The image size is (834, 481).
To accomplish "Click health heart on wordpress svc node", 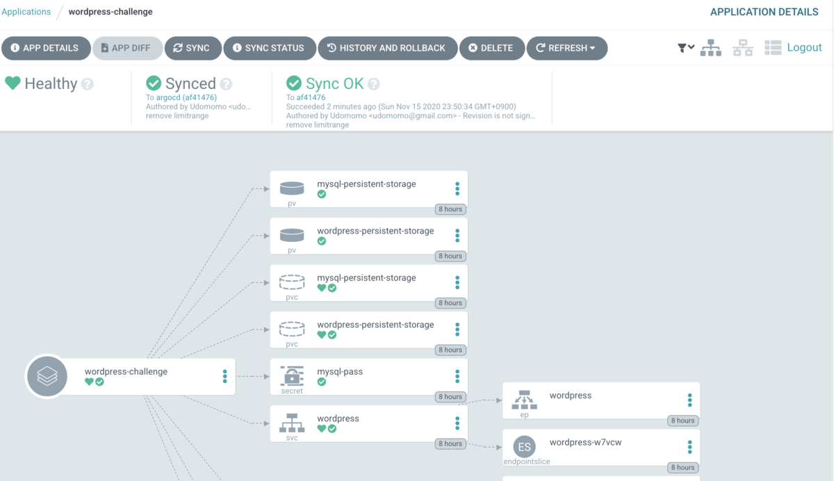I will pos(322,429).
